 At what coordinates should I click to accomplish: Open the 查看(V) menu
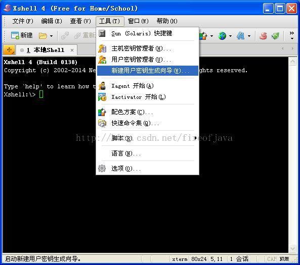point(80,21)
